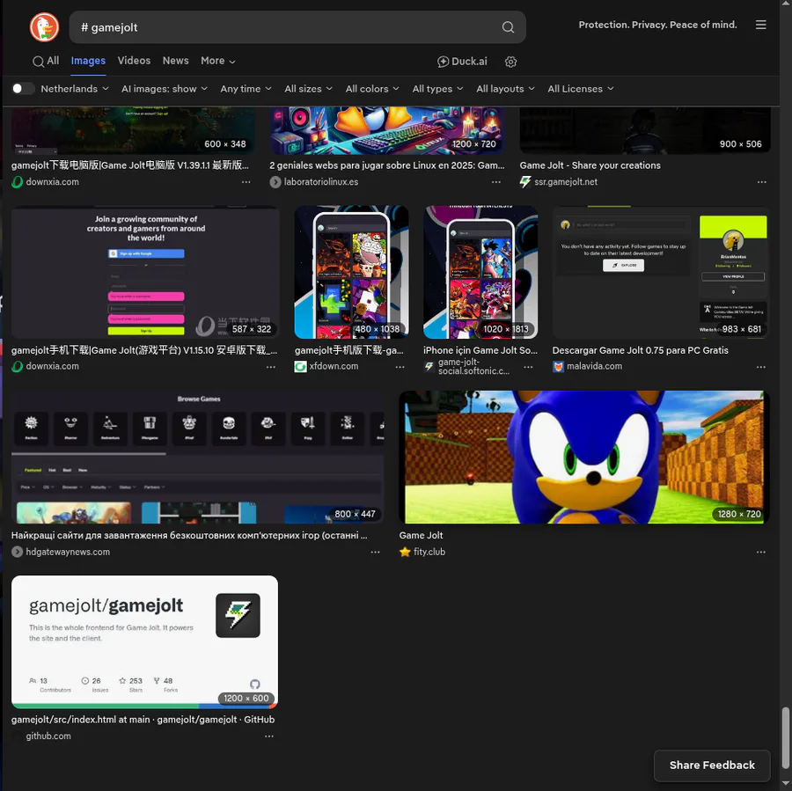Expand the More search categories menu
The width and height of the screenshot is (792, 791).
pos(217,61)
